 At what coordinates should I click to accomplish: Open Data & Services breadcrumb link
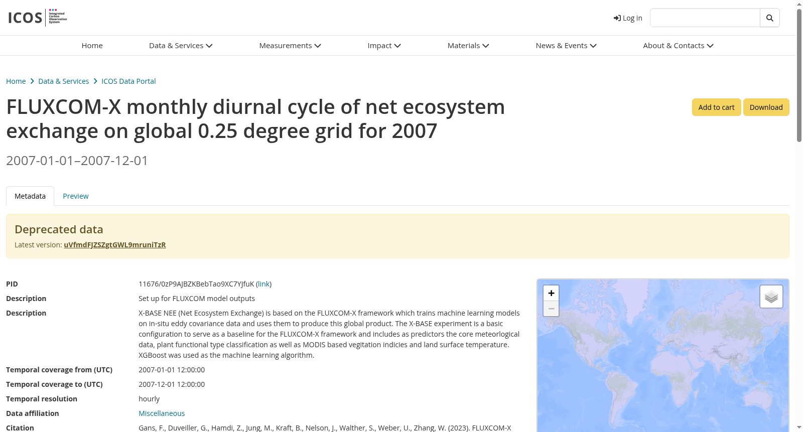coord(64,81)
